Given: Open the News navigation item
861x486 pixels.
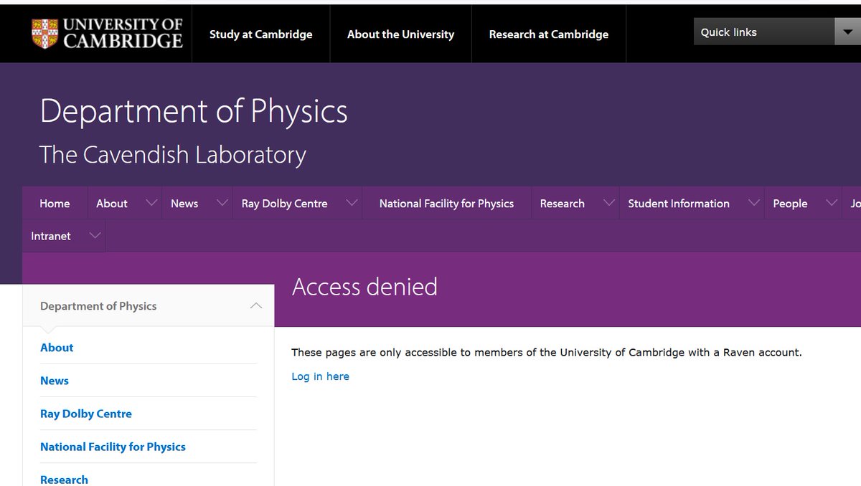Looking at the screenshot, I should [x=184, y=204].
